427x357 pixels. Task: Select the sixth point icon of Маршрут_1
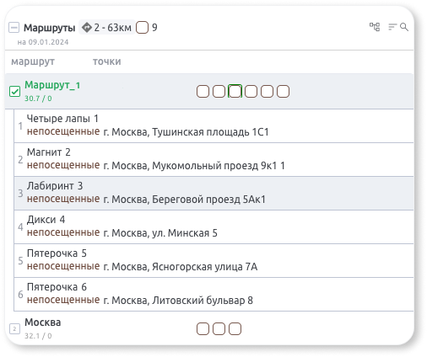tap(283, 92)
